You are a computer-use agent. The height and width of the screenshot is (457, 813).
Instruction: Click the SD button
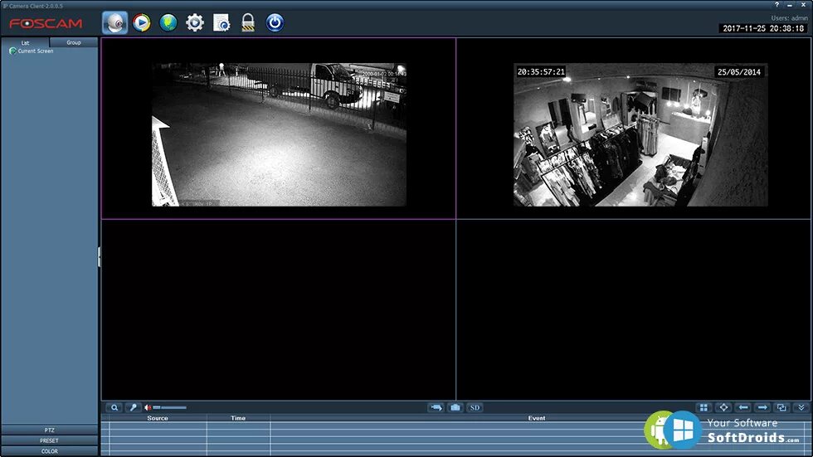(x=475, y=408)
